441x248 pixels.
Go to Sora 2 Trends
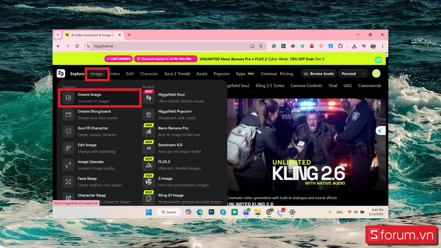coord(177,74)
